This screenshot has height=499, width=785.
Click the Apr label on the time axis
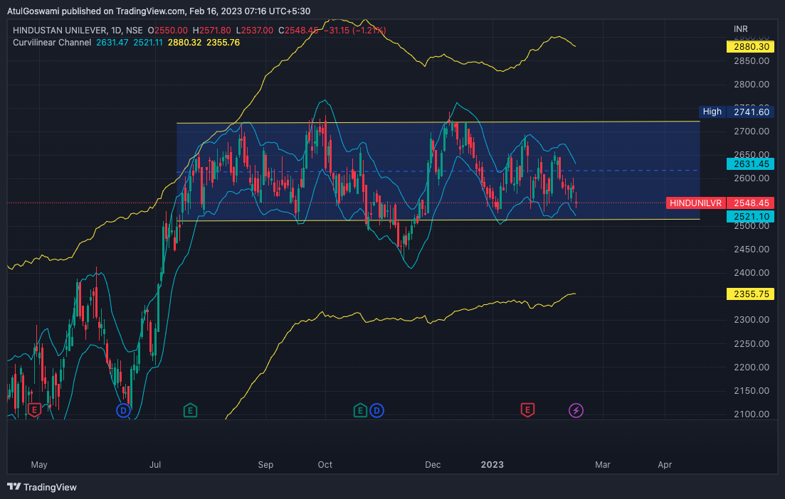coord(664,464)
